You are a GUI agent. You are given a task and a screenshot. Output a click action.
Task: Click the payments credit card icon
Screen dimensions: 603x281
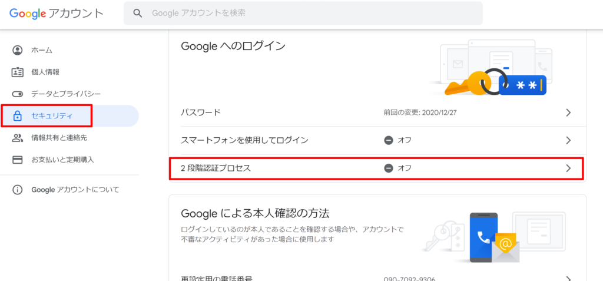(18, 160)
